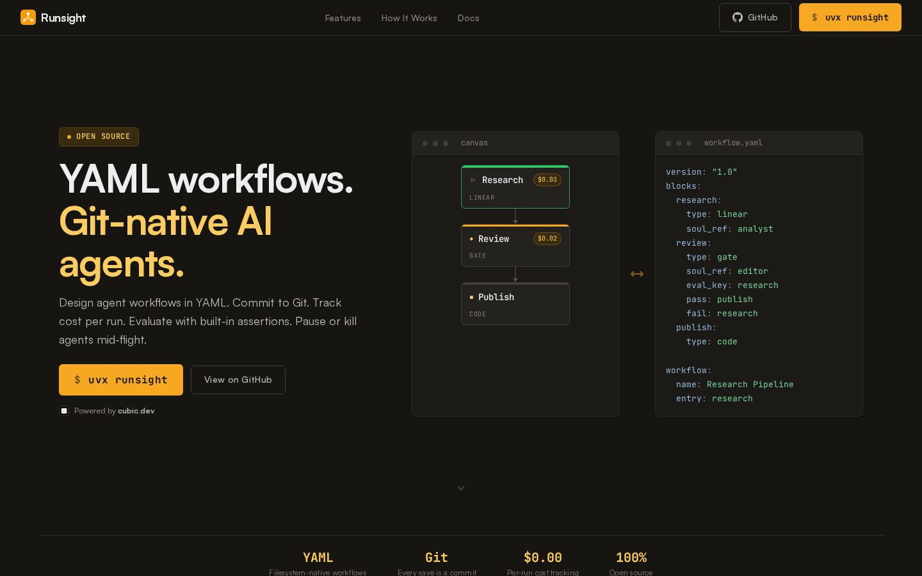Copy uvx runsight command in header
The height and width of the screenshot is (576, 922).
(850, 17)
